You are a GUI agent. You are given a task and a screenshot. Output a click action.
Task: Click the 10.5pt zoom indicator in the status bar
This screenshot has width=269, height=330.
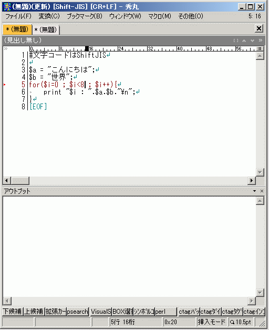click(x=241, y=322)
